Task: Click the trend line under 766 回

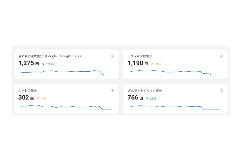Action: point(175,108)
